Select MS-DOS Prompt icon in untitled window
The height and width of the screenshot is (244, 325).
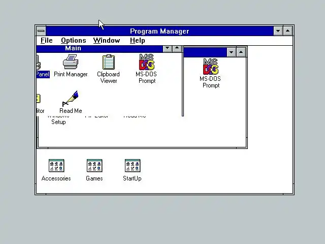point(211,67)
